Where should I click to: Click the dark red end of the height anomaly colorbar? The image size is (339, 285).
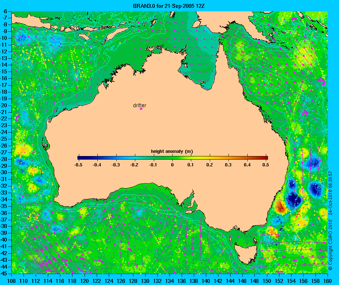tap(265, 158)
